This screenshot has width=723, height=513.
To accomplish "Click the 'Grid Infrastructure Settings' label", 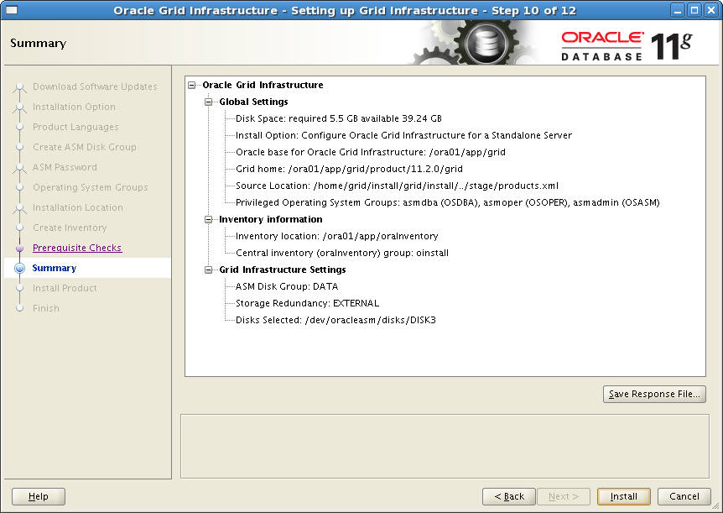I will tap(282, 270).
